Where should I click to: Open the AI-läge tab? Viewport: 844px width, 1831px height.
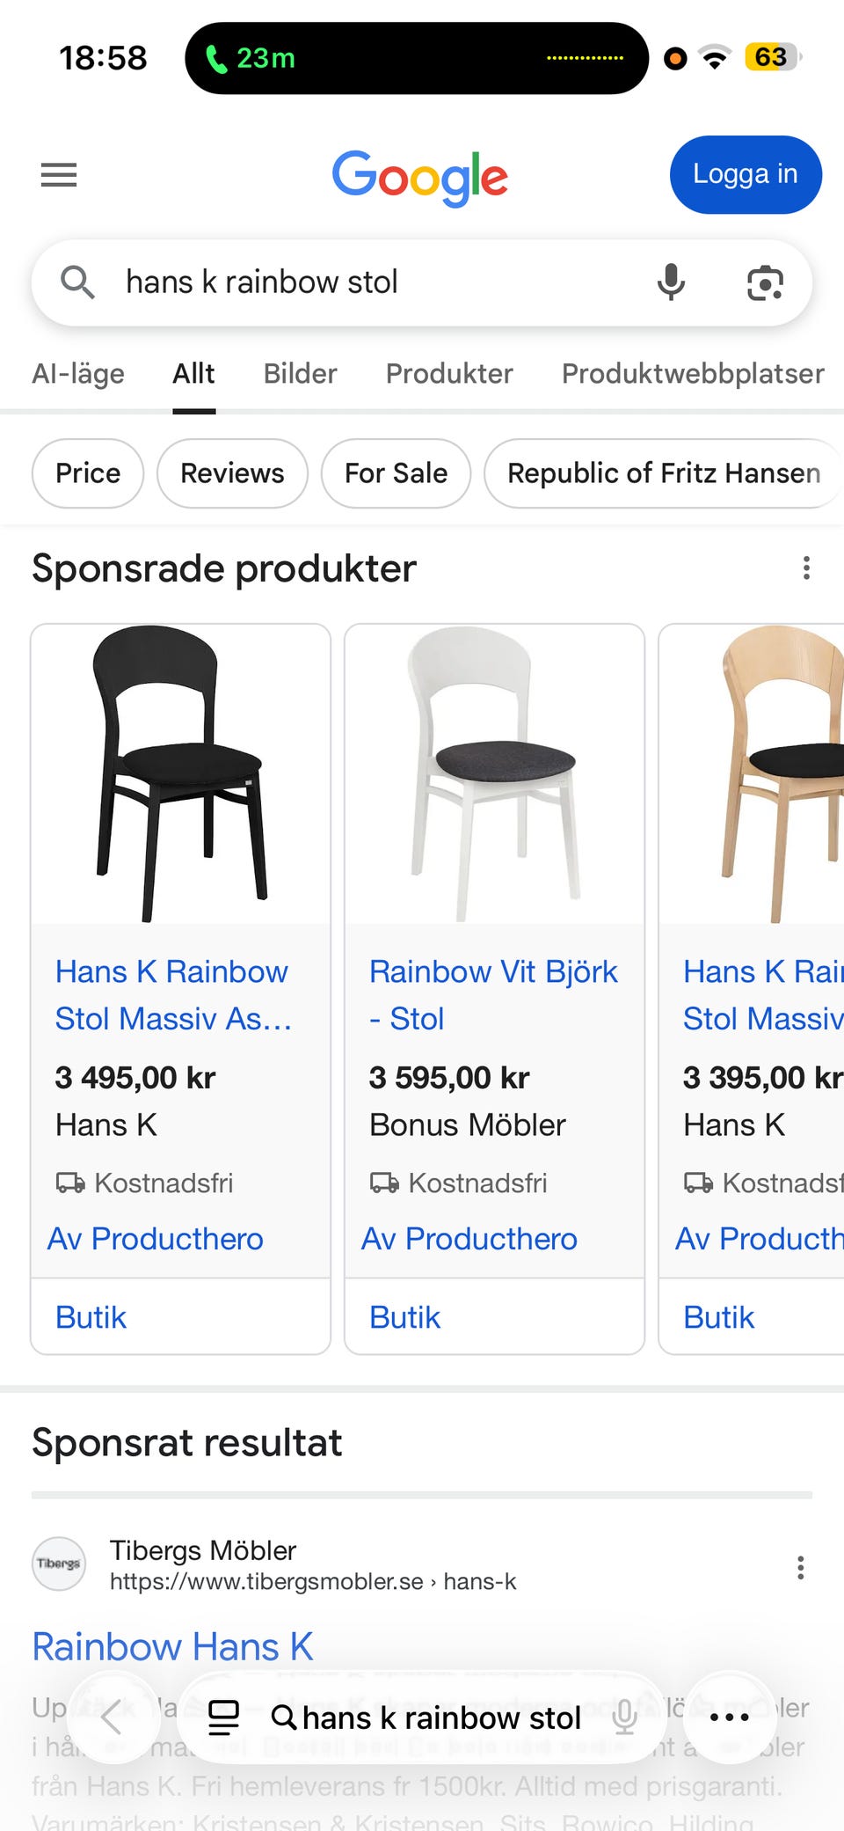[x=78, y=374]
